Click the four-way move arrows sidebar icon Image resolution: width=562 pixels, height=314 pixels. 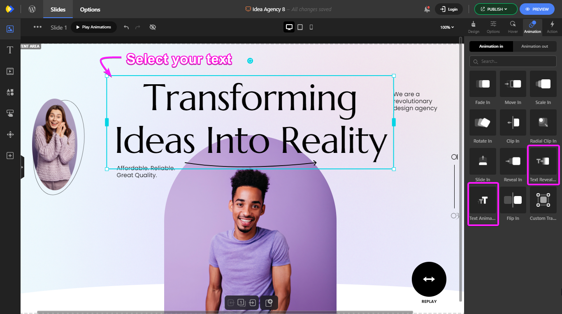10,134
